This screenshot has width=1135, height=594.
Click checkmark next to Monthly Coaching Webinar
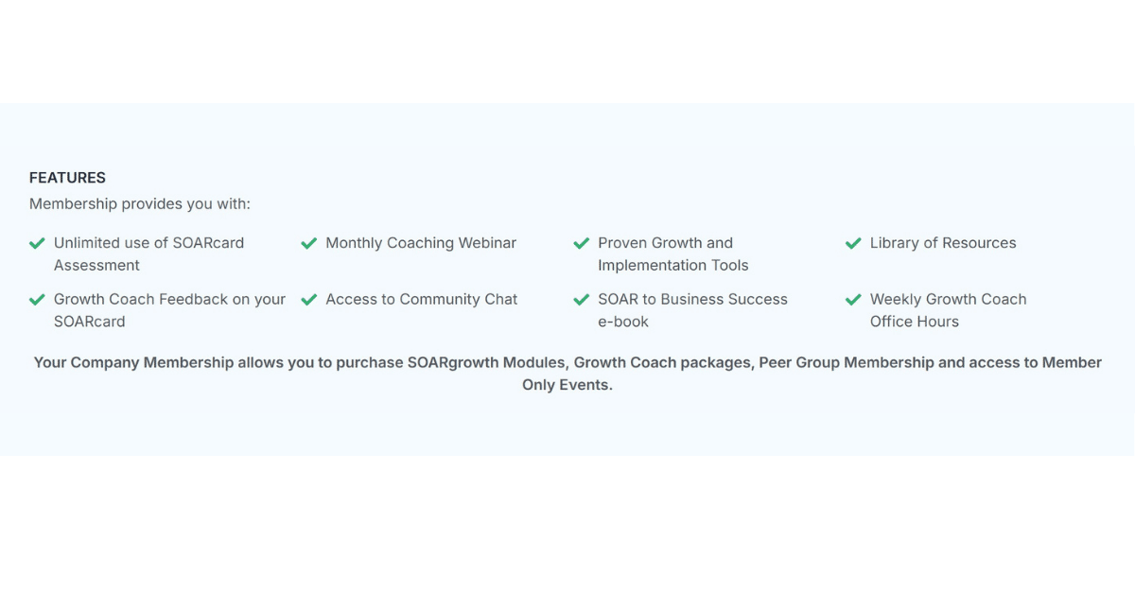pos(308,243)
